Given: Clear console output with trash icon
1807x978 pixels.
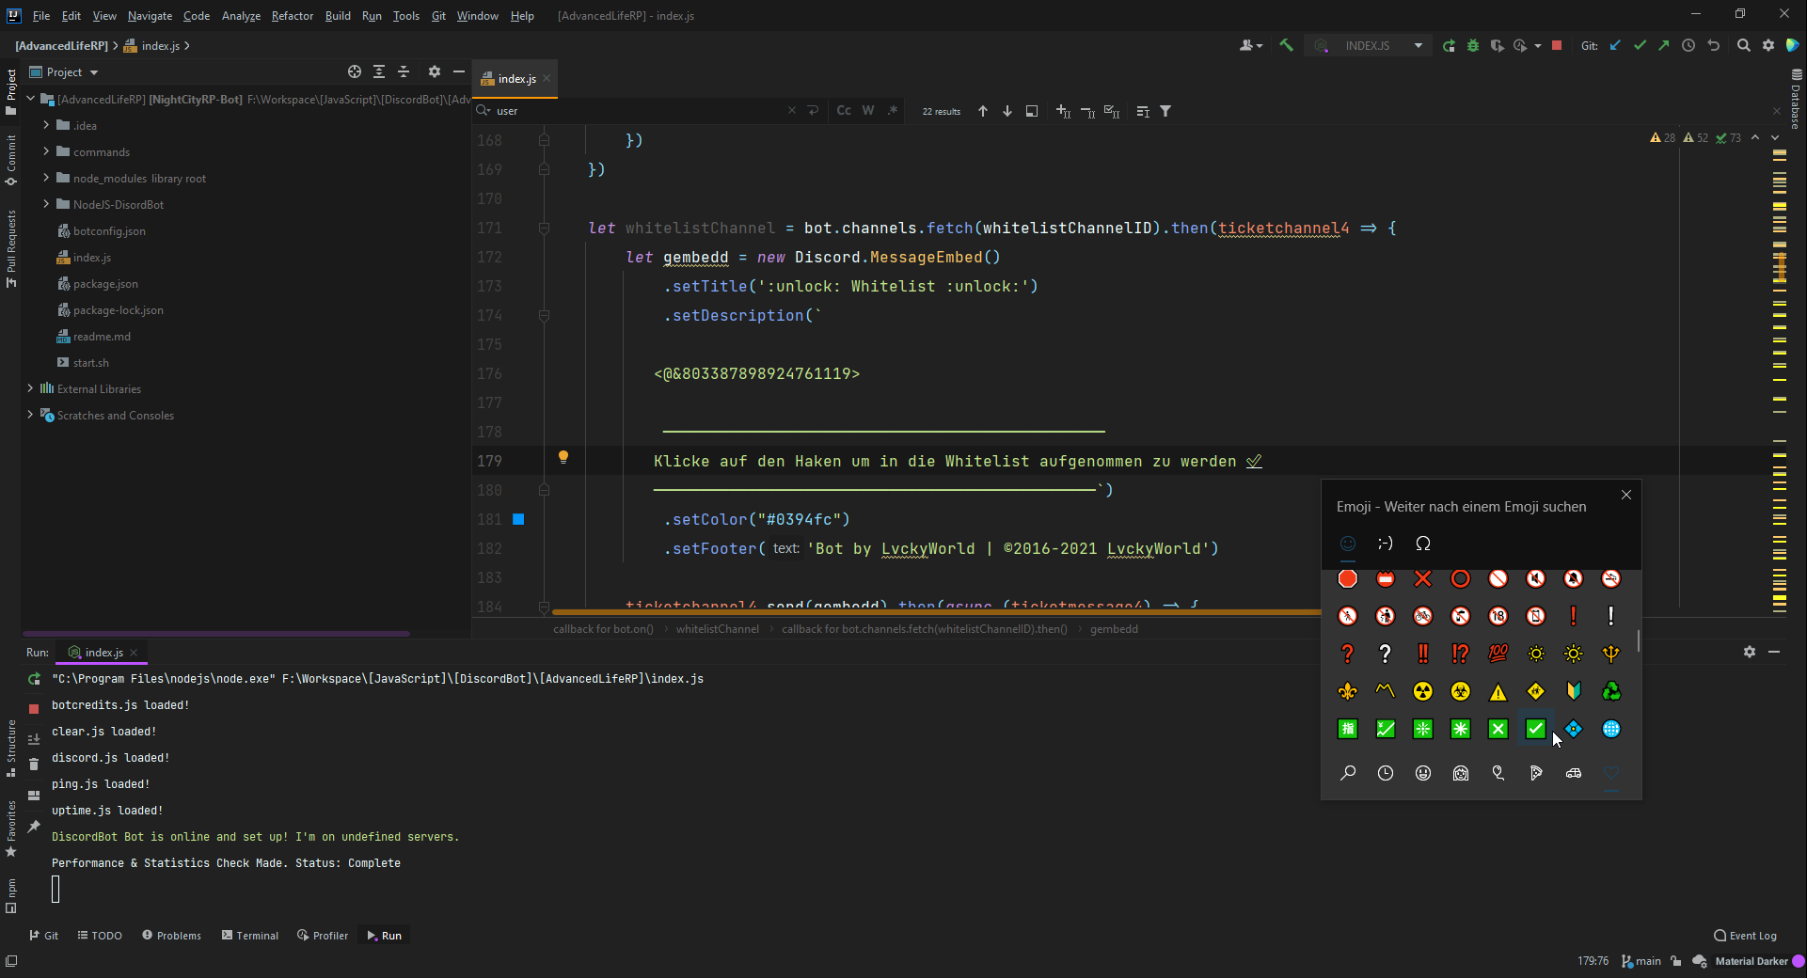Looking at the screenshot, I should pyautogui.click(x=34, y=765).
